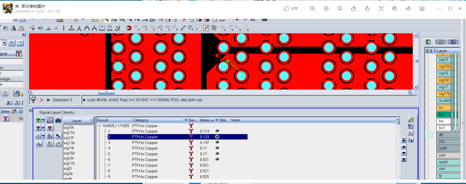Jump to last result arrow button
Viewport: 466px width, 184px height.
404,160
